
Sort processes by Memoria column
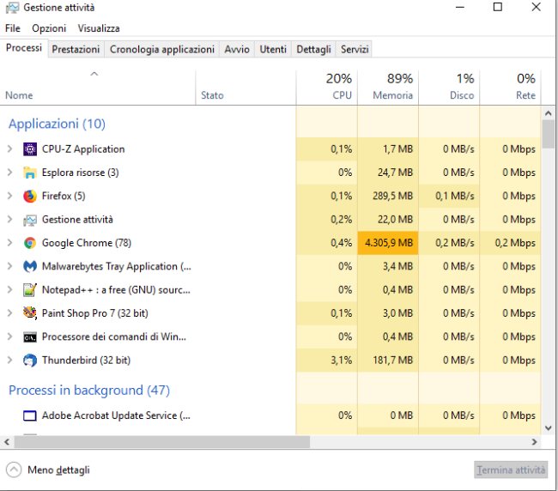[x=388, y=88]
